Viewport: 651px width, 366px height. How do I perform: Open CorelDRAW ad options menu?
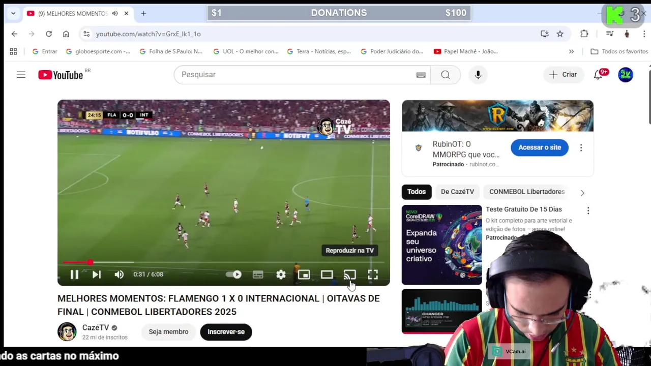(588, 210)
